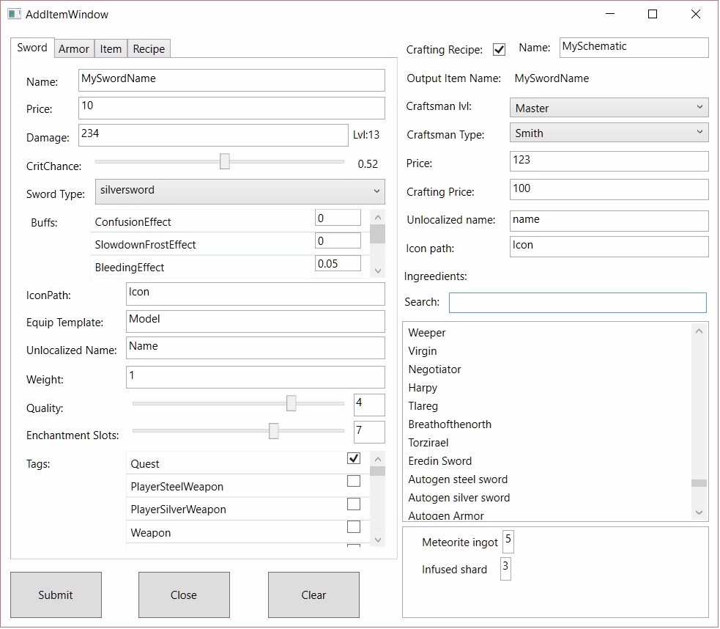The width and height of the screenshot is (720, 629).
Task: Click the ingredients list scroll down arrow
Action: 699,512
